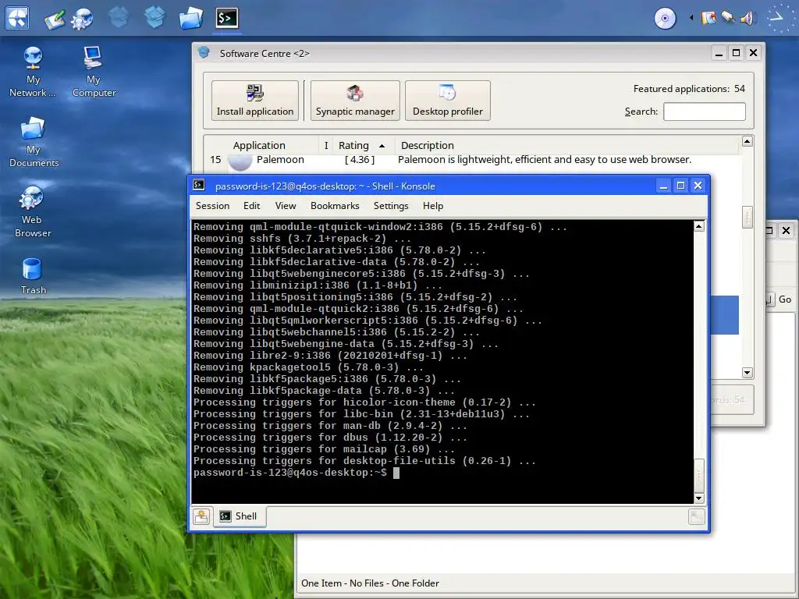Click the Konsole terminal scroll-down arrow
The height and width of the screenshot is (599, 799).
click(x=699, y=498)
